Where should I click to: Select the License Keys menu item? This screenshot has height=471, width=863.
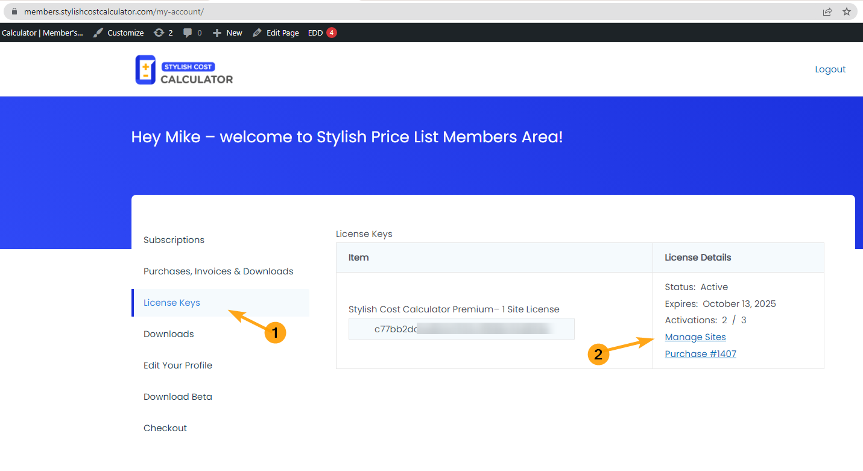[220, 303]
